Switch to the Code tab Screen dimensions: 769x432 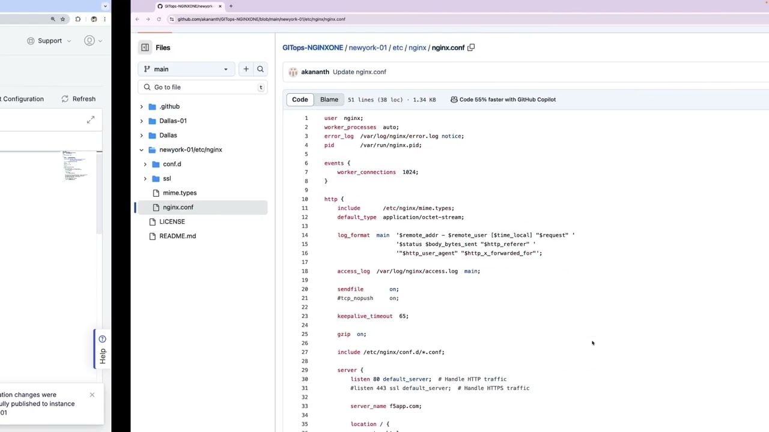[300, 100]
